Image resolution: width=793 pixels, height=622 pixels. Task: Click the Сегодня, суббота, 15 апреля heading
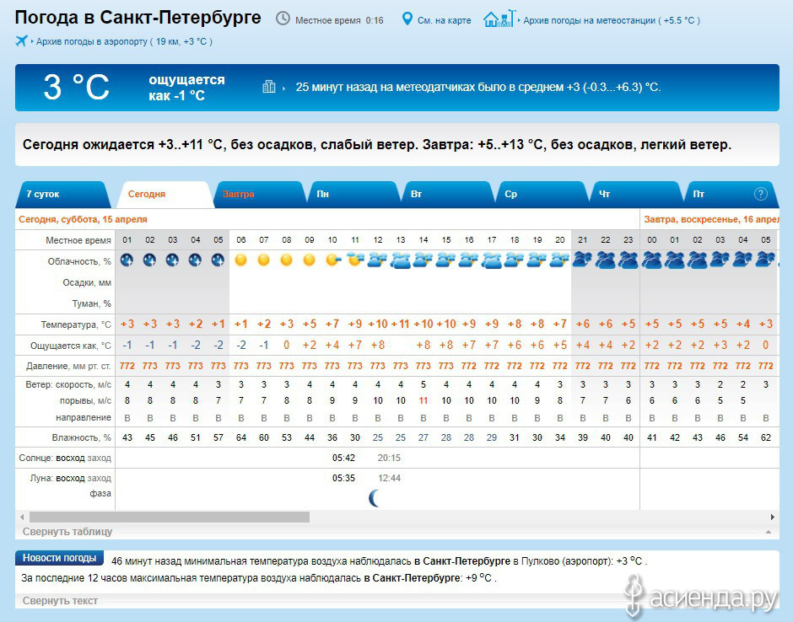pyautogui.click(x=83, y=219)
